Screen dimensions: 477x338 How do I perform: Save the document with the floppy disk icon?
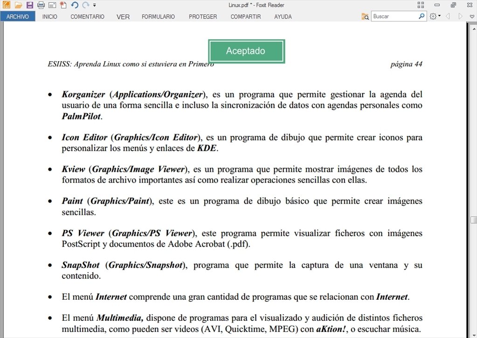pyautogui.click(x=29, y=5)
